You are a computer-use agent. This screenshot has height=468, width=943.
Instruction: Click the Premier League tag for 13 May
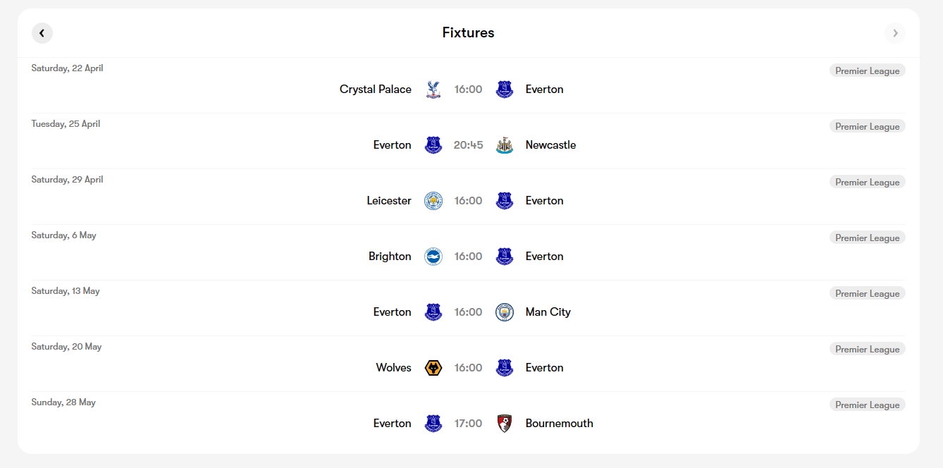pyautogui.click(x=868, y=293)
